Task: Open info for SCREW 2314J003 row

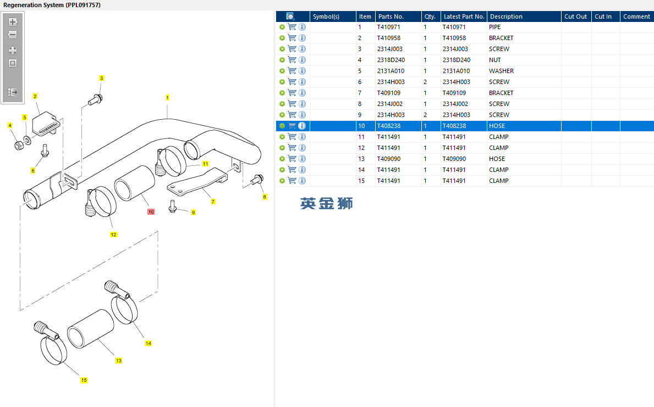Action: click(x=302, y=49)
